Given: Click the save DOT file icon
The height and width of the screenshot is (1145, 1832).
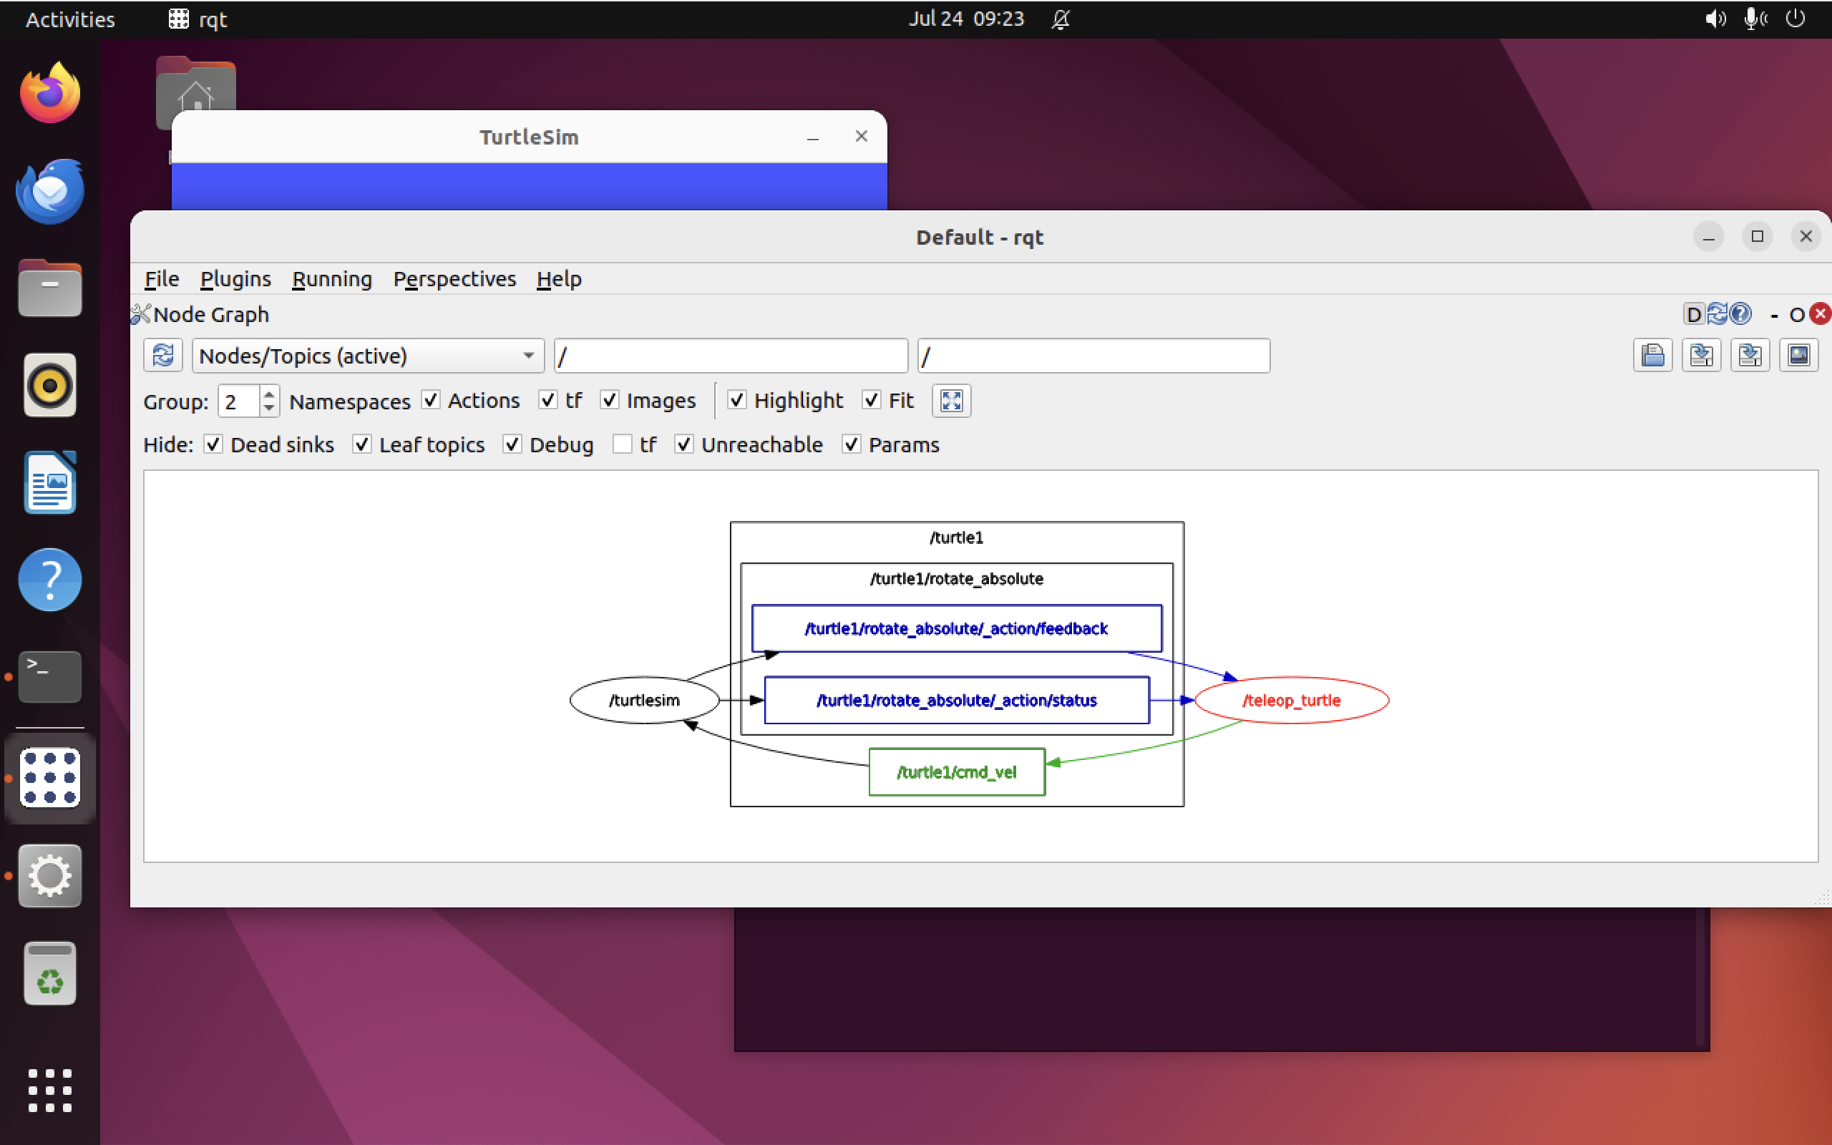Looking at the screenshot, I should (x=1702, y=354).
